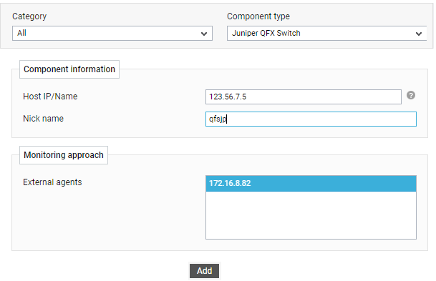Click the Component type chevron arrow
Screen dimensions: 436x281
(419, 34)
